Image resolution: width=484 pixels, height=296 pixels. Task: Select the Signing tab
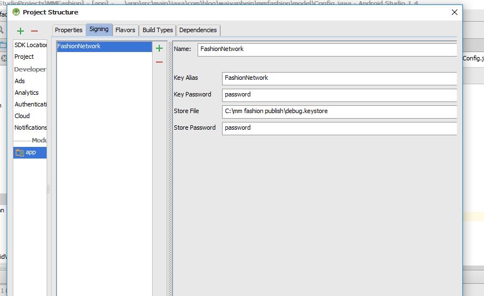[x=99, y=29]
